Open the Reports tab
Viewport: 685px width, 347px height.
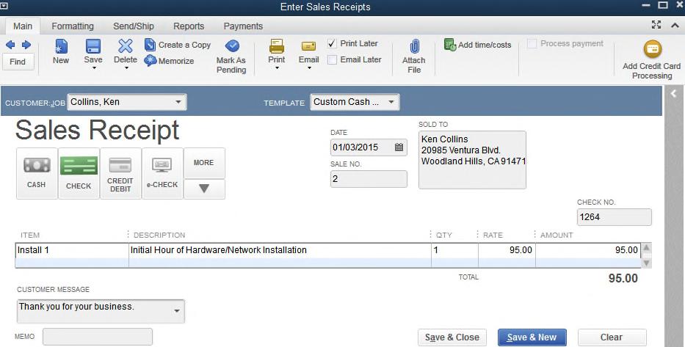click(x=189, y=26)
